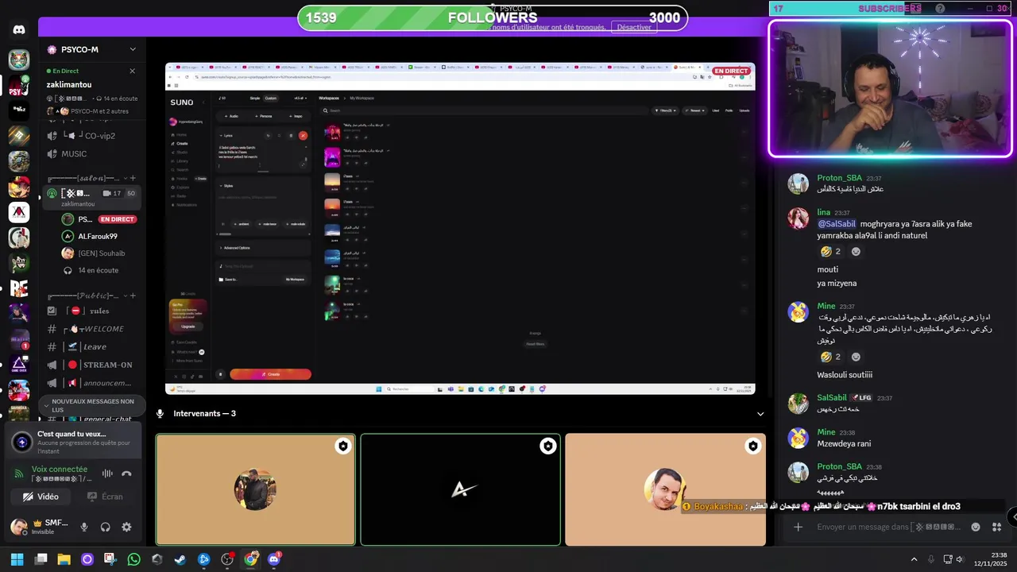This screenshot has height=572, width=1017.
Task: Disconnect from voice with hang-up icon
Action: point(126,473)
